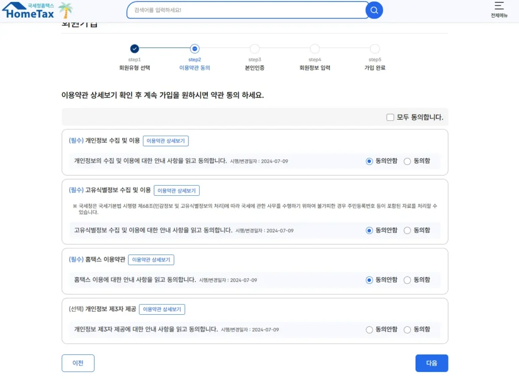Click the 본인인증 step label
Screen dimensions: 519x379
click(254, 68)
